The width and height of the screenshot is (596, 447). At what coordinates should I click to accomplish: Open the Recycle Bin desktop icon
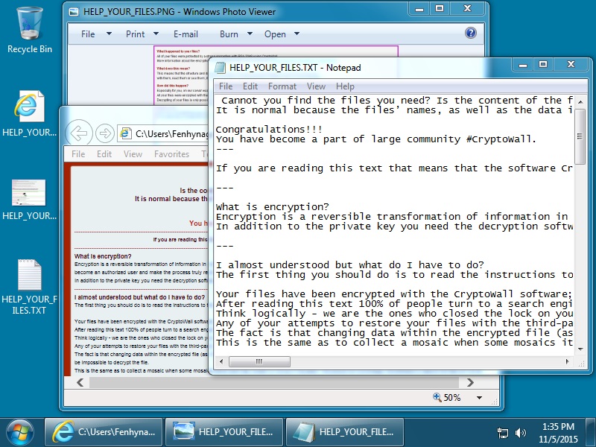pyautogui.click(x=30, y=31)
